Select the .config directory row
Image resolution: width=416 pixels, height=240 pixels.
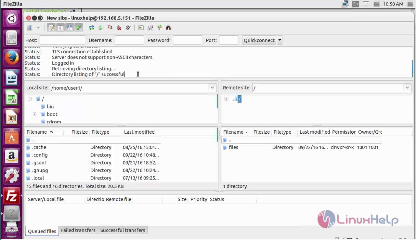tap(93, 155)
